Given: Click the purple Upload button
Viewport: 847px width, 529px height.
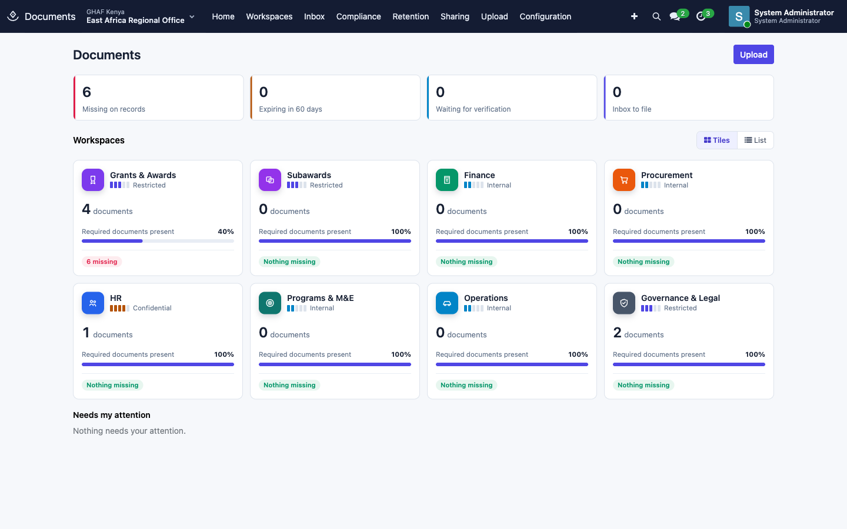Looking at the screenshot, I should (753, 55).
